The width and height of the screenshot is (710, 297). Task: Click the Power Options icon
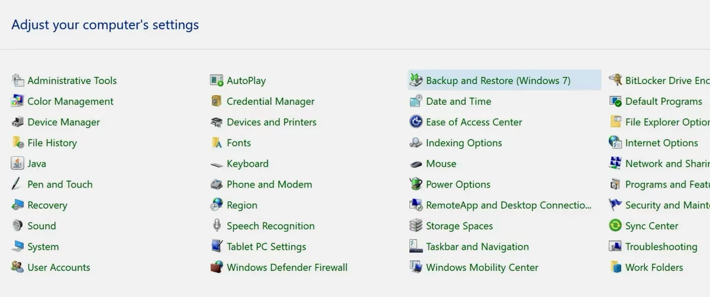click(416, 184)
